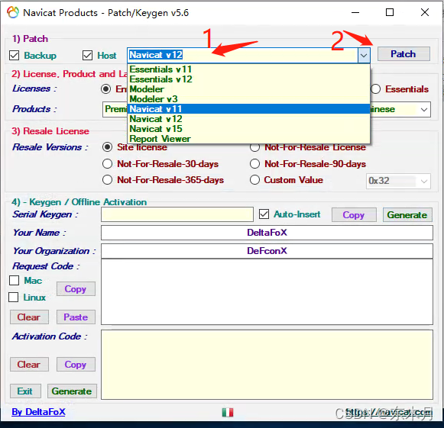The width and height of the screenshot is (444, 428).
Task: Choose Modeler in the dropdown list
Action: (x=249, y=89)
